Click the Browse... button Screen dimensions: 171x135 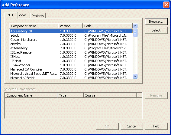[x=156, y=21]
